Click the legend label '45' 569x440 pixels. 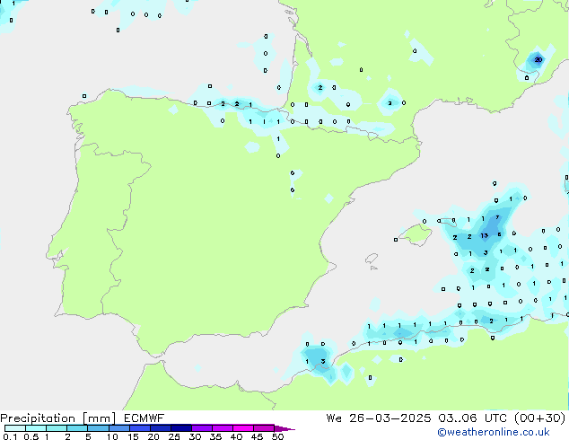[257, 436]
